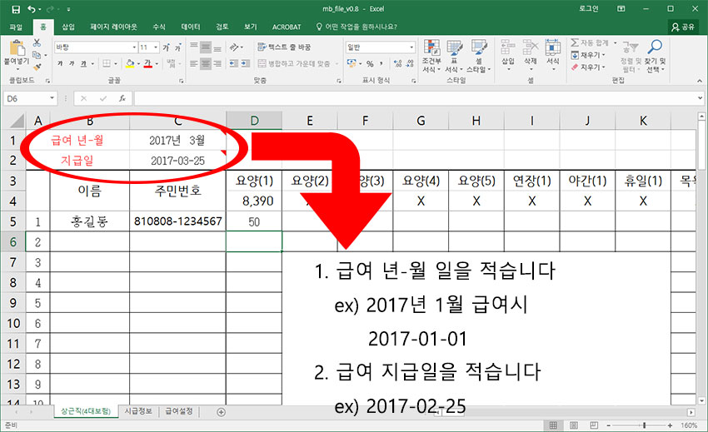Viewport: 708px width, 432px height.
Task: Open the 삽입 ribbon tab
Action: [x=68, y=27]
